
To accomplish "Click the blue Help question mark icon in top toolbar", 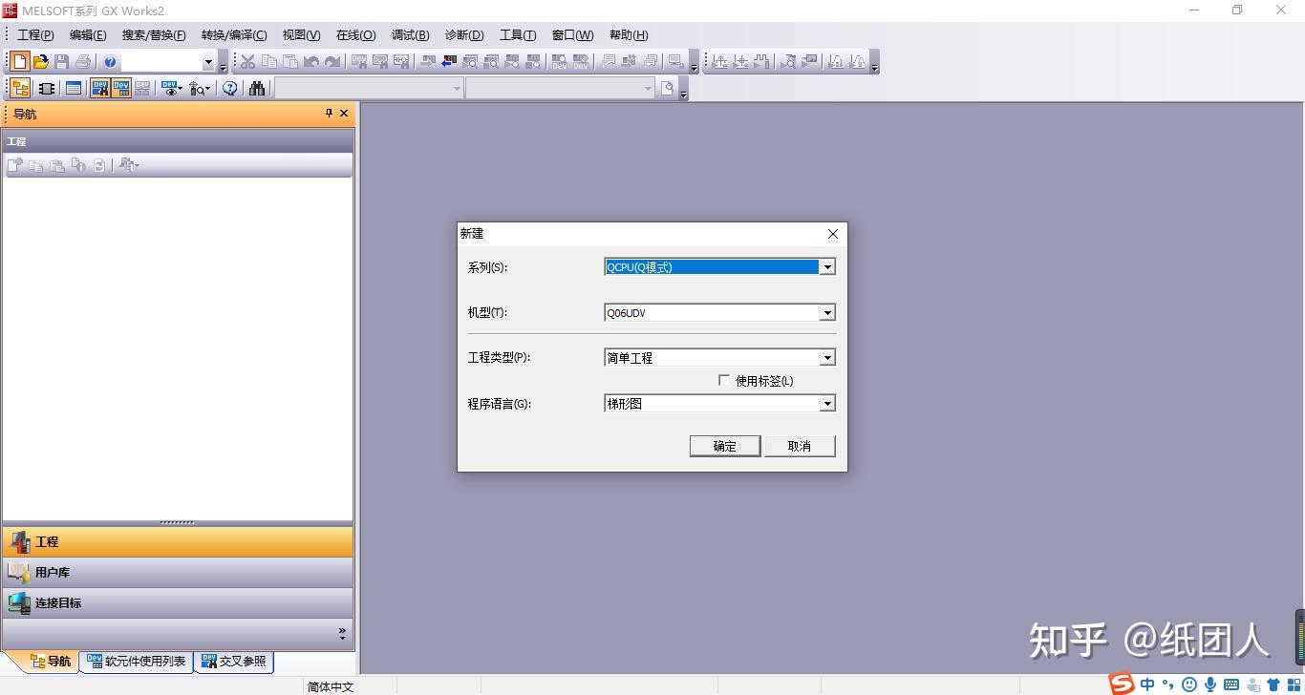I will pos(110,62).
